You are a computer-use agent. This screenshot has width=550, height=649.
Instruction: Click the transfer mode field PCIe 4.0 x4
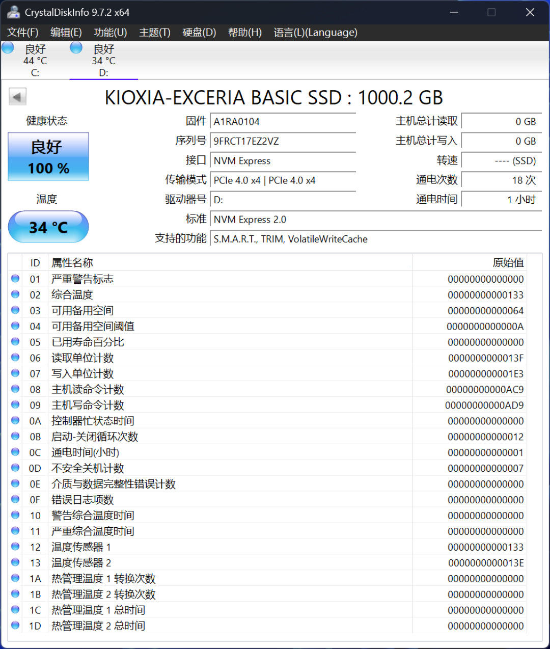click(x=283, y=180)
